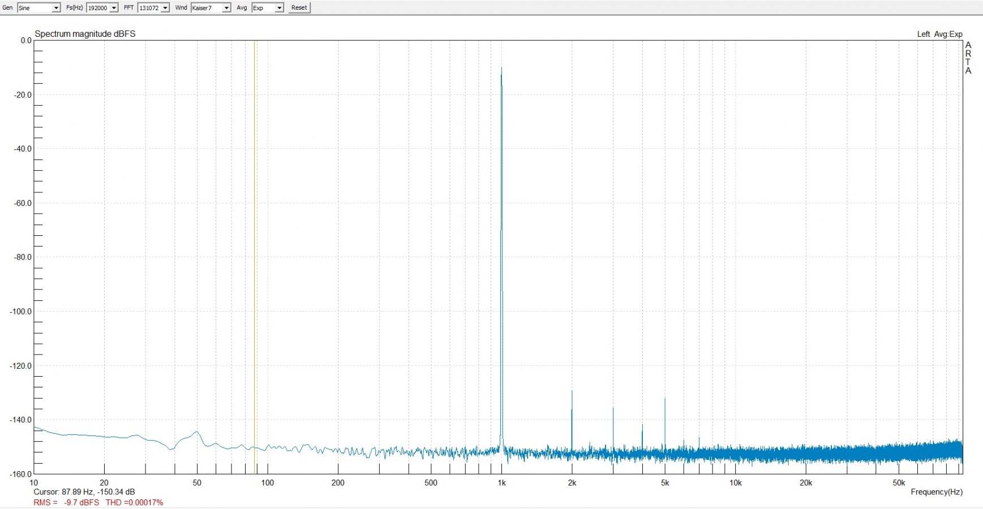Click the 4 kHz harmonic spike tip
Screen dimensions: 983x509
(x=642, y=425)
